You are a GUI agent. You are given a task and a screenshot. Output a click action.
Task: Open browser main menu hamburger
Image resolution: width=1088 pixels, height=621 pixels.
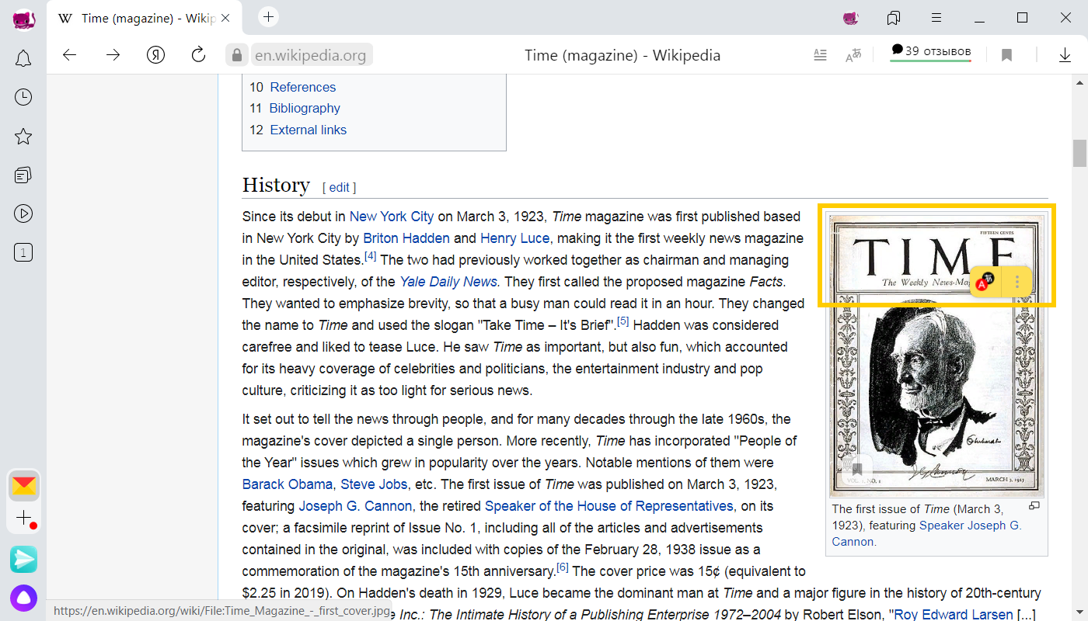[937, 18]
